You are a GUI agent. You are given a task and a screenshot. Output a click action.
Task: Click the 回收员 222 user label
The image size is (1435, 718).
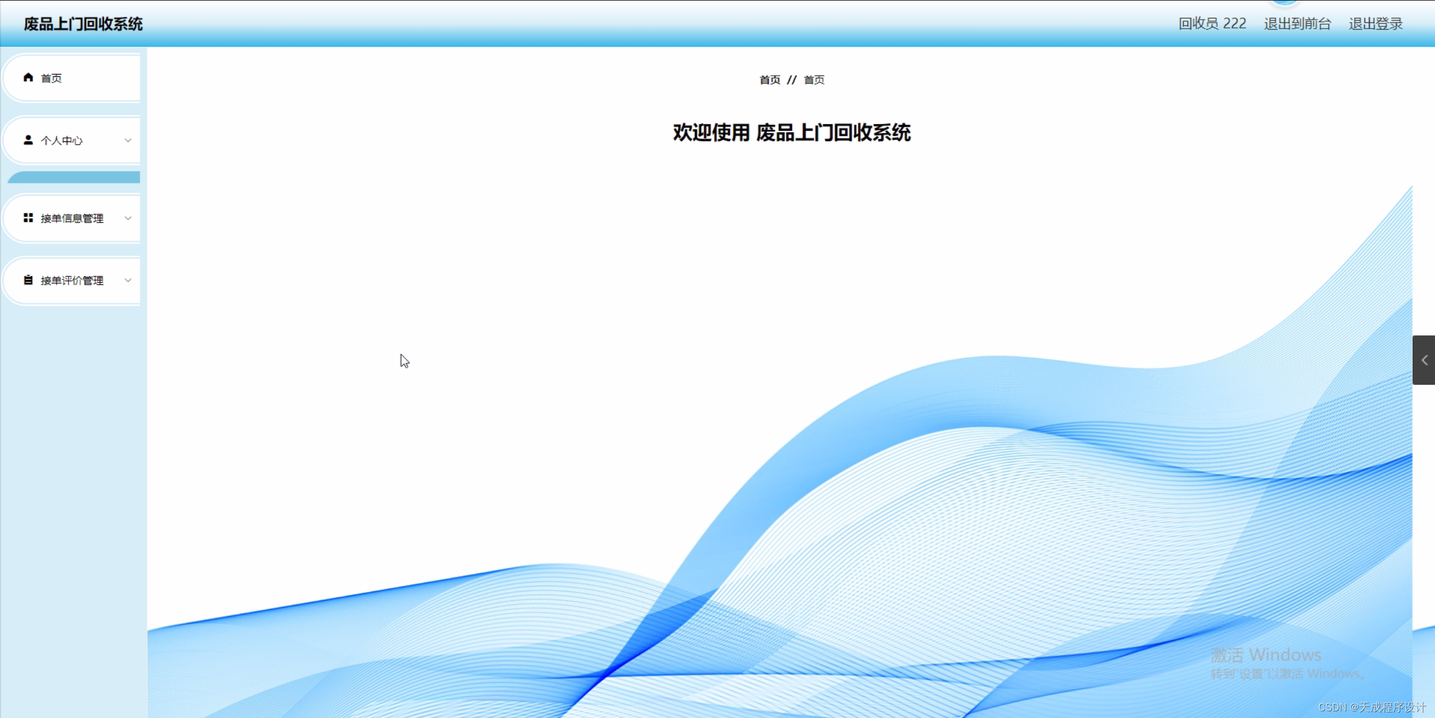coord(1212,24)
